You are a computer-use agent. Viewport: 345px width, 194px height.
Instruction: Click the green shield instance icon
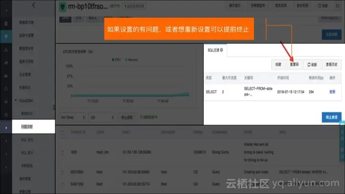(x=63, y=7)
